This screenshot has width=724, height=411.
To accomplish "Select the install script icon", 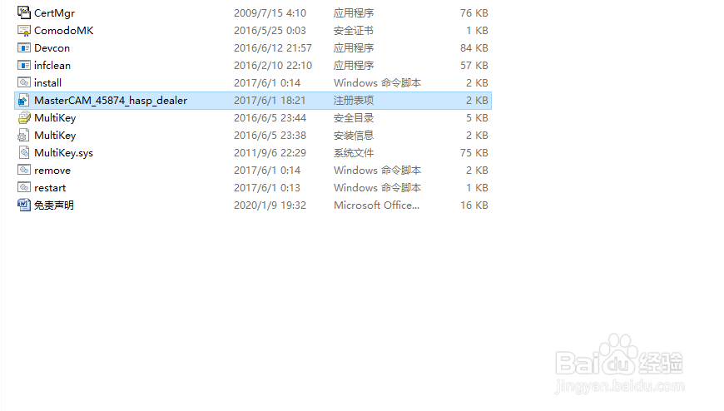I will click(x=24, y=82).
